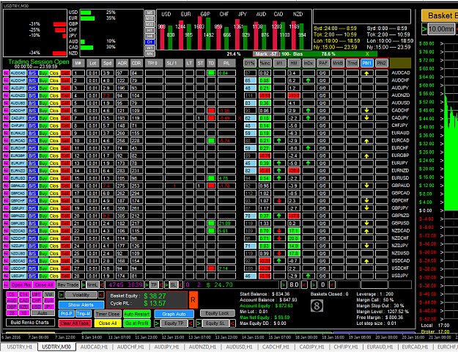Screen dimensions: 458x352
Task: Click the green arrow left of the 10.00mn field
Action: pos(424,29)
